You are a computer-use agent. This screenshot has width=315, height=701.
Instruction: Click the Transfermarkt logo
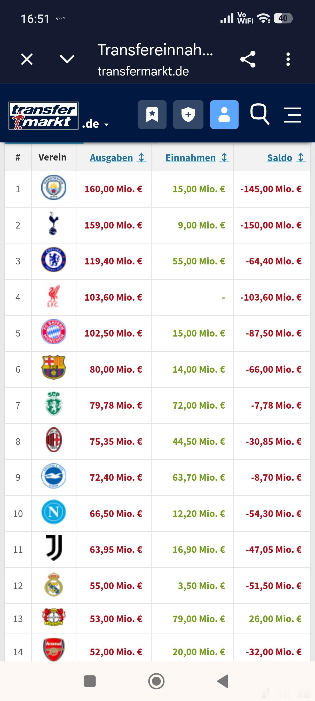tap(43, 116)
